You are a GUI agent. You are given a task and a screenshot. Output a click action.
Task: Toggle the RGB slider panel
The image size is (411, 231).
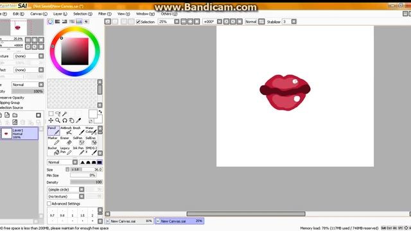(x=57, y=21)
